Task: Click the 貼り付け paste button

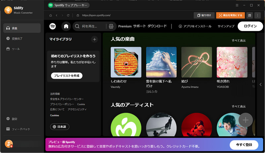Action: pos(204,15)
